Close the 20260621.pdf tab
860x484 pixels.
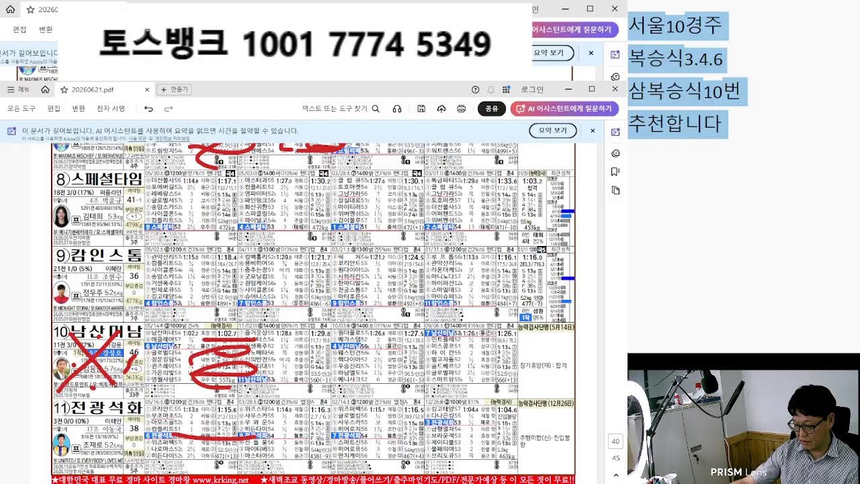point(147,89)
